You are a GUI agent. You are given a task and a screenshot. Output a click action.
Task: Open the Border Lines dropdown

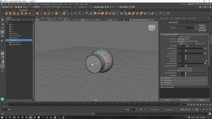(x=187, y=41)
